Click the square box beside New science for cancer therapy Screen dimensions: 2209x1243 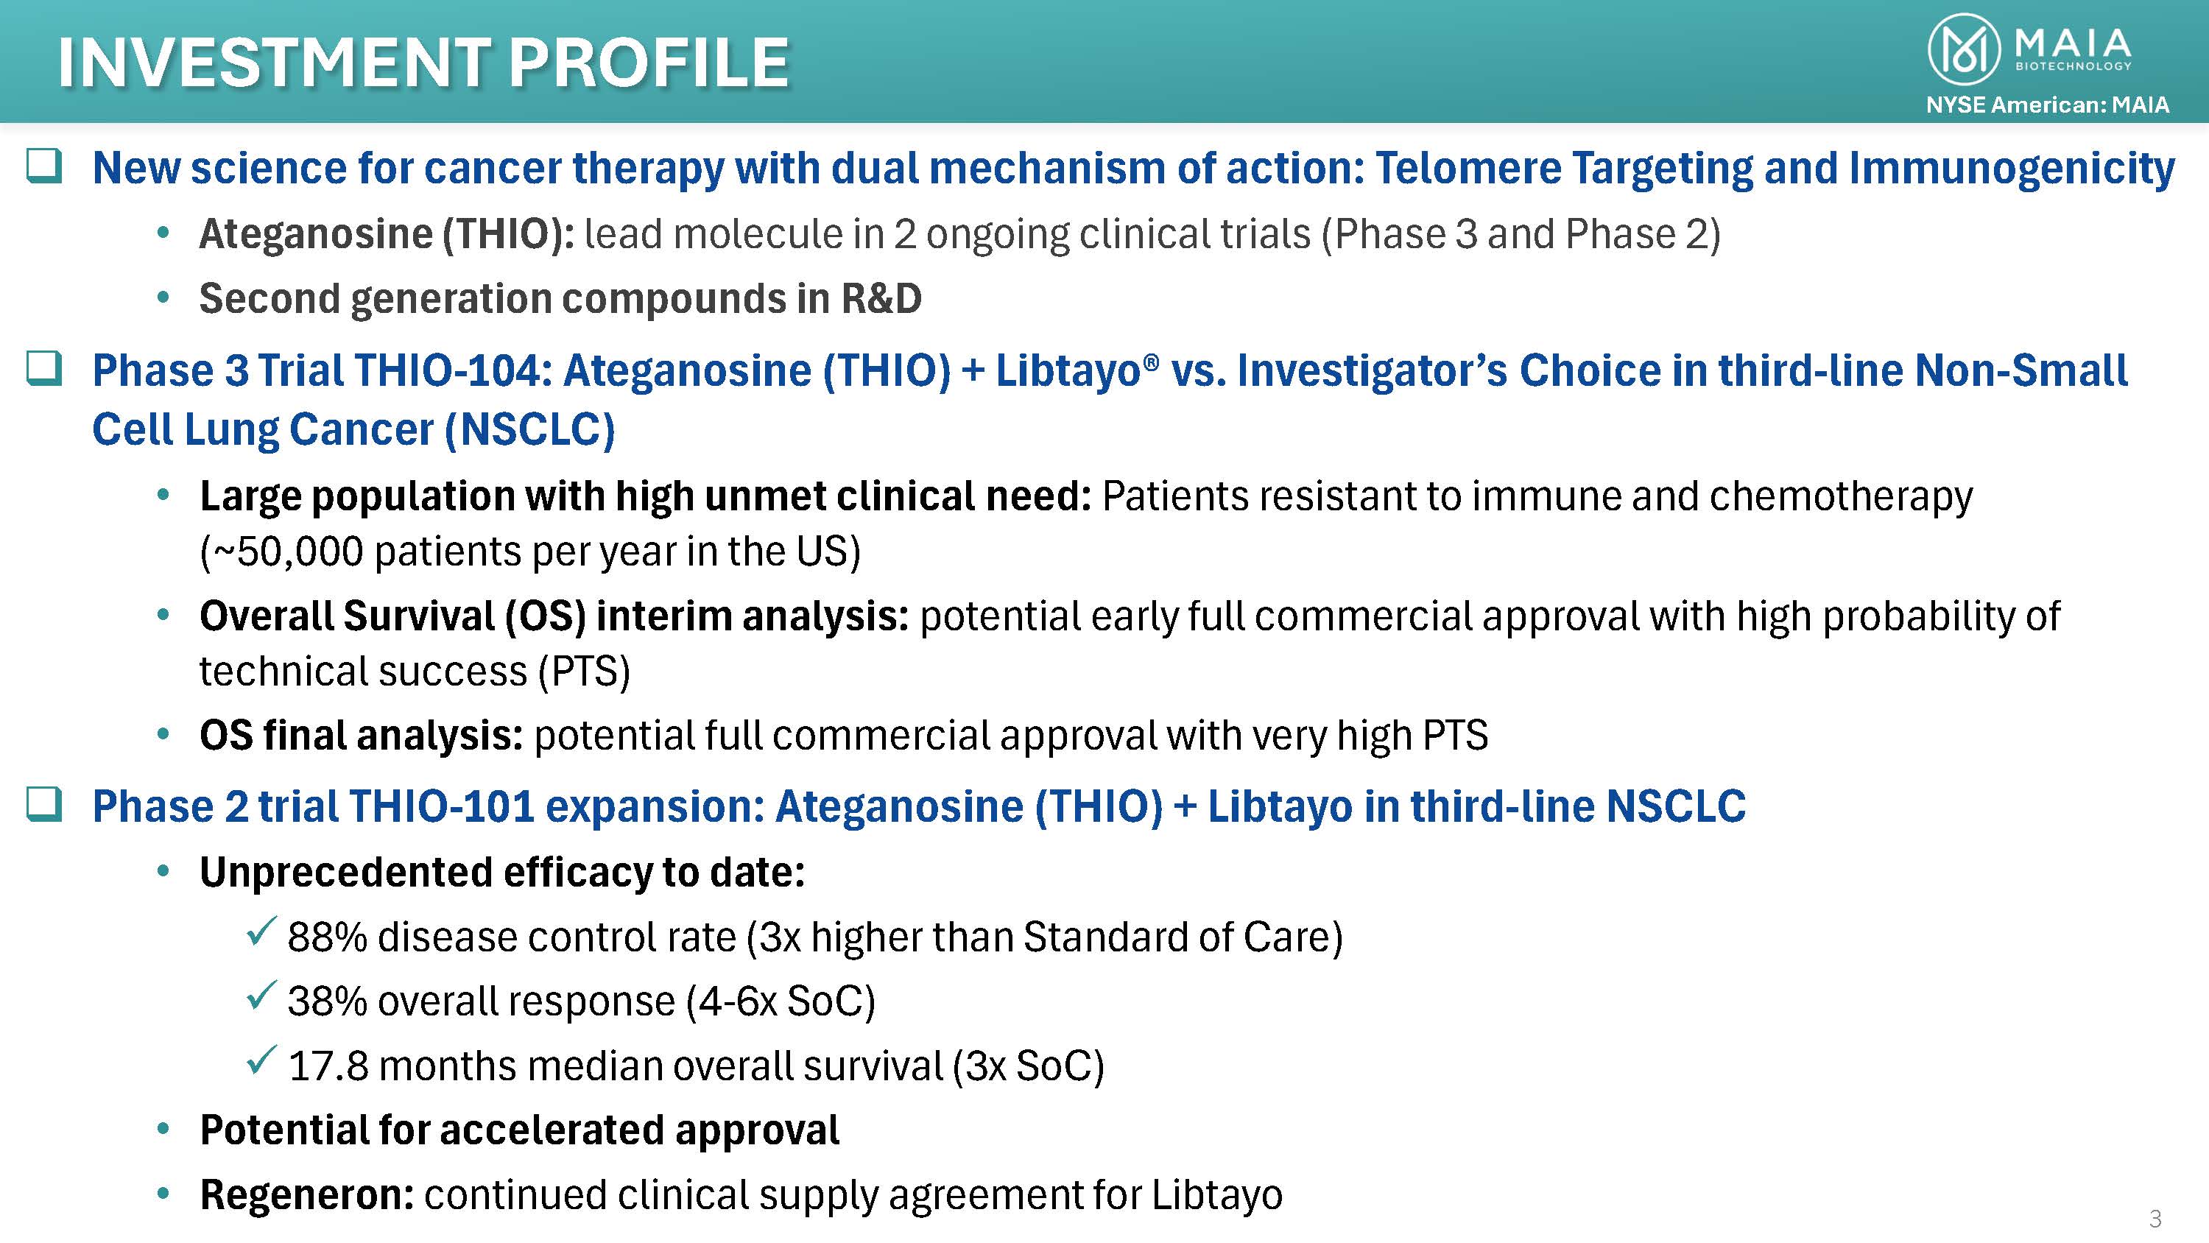[x=43, y=166]
